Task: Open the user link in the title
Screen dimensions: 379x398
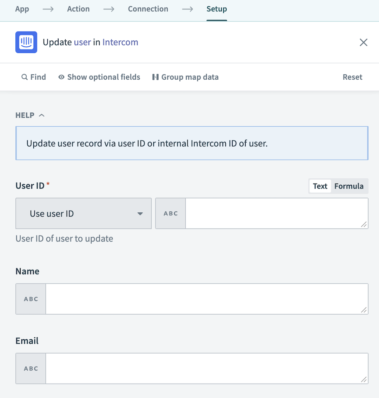Action: (x=82, y=42)
